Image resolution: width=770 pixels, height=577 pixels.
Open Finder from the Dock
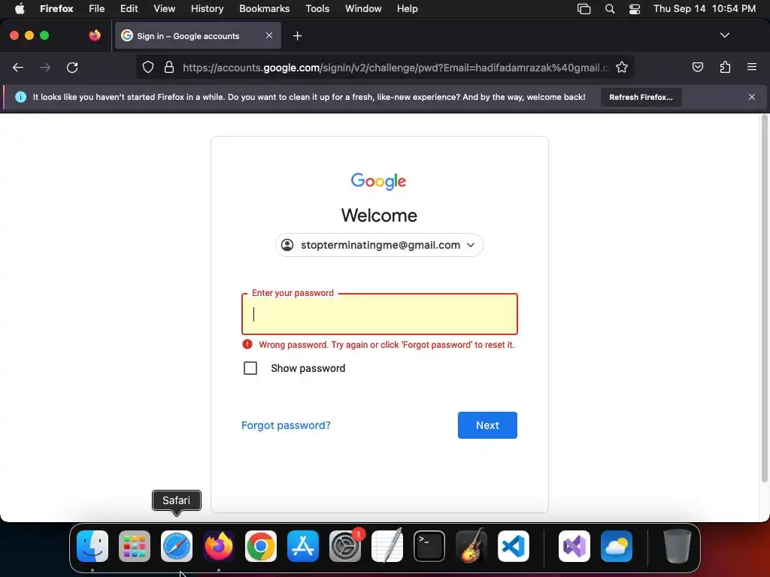click(92, 545)
